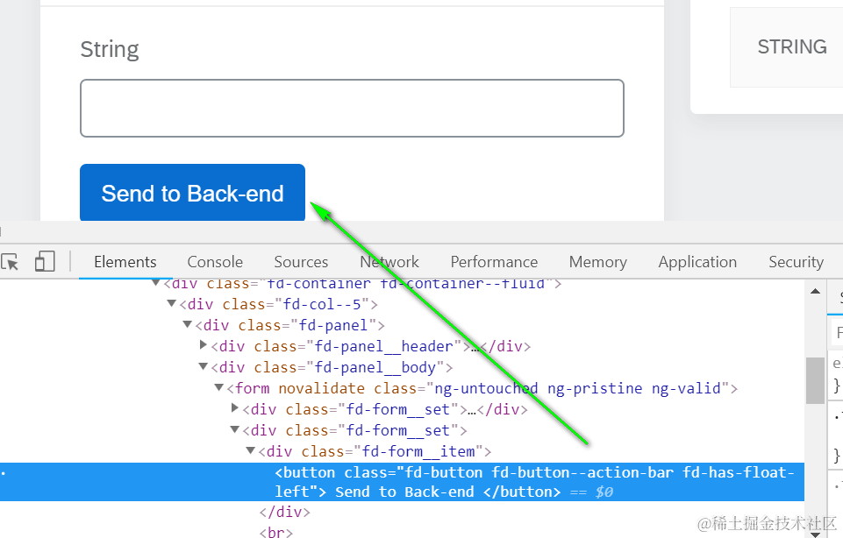Expand the fd-panel__header div node
The image size is (843, 538).
(204, 345)
